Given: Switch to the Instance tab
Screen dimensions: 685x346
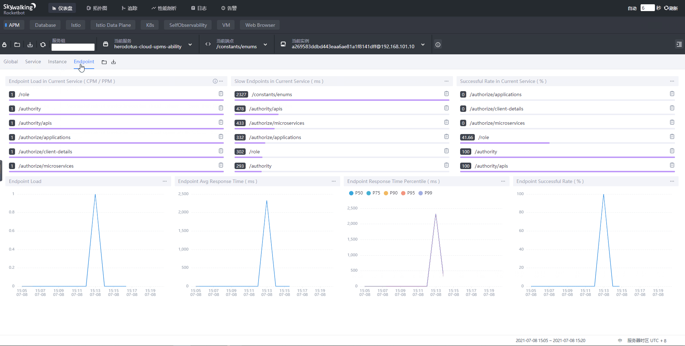Looking at the screenshot, I should [x=57, y=62].
